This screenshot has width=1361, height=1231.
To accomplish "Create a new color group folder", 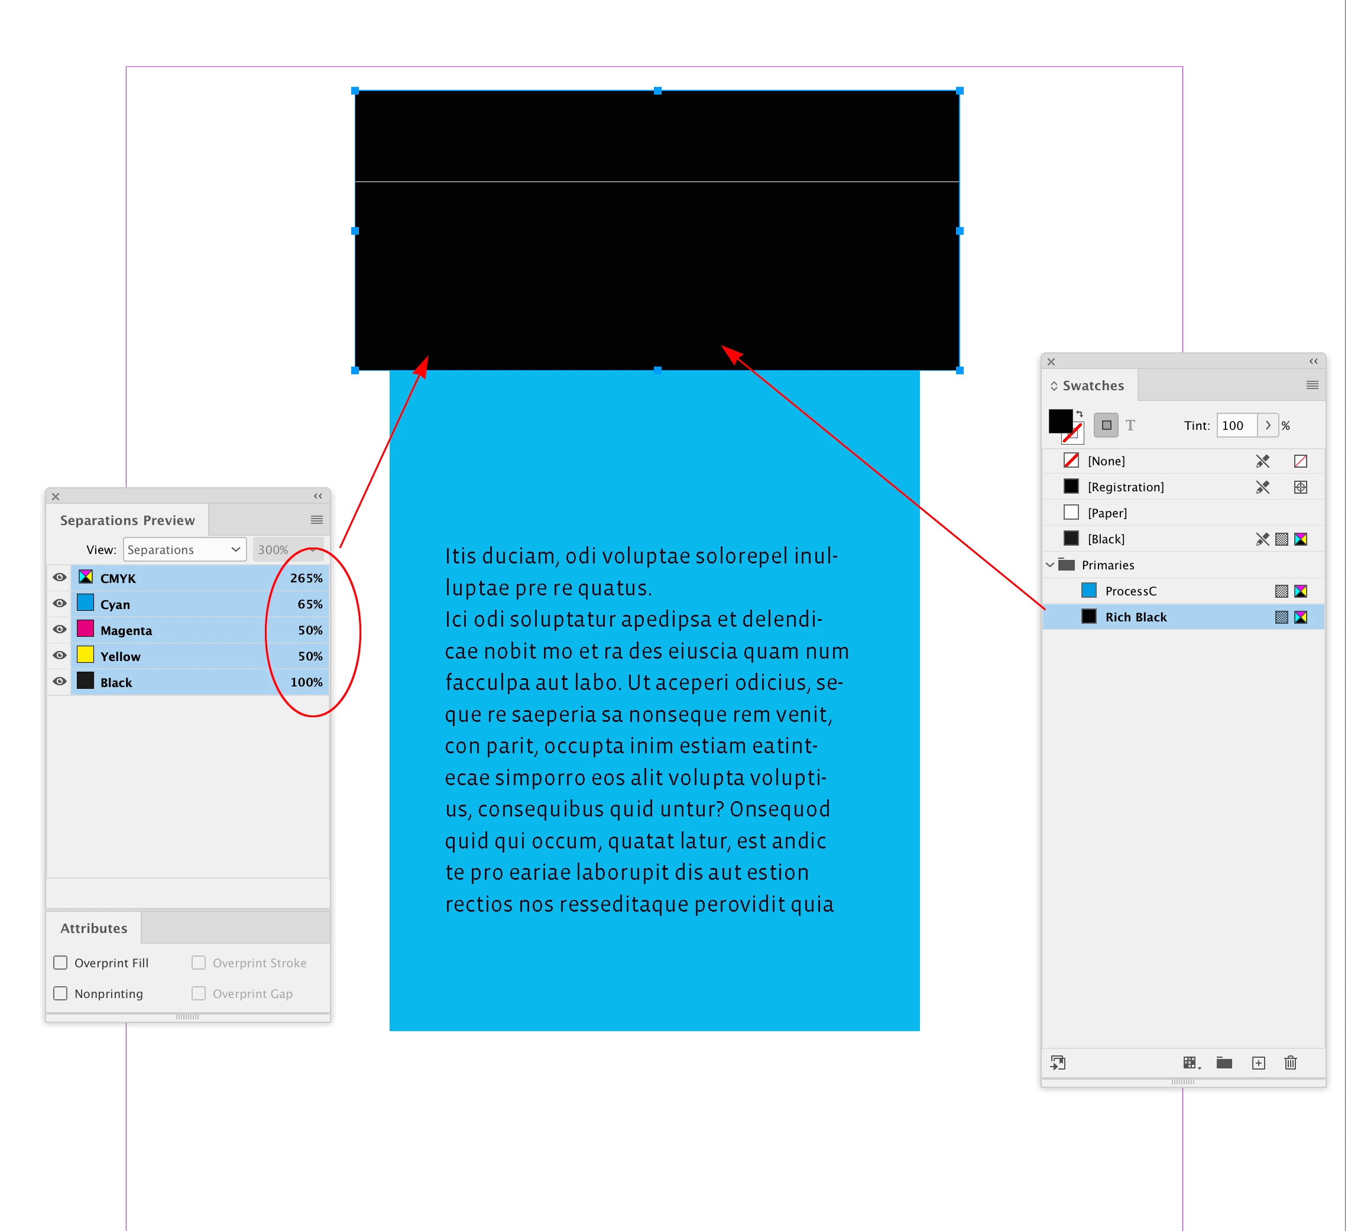I will [1224, 1063].
